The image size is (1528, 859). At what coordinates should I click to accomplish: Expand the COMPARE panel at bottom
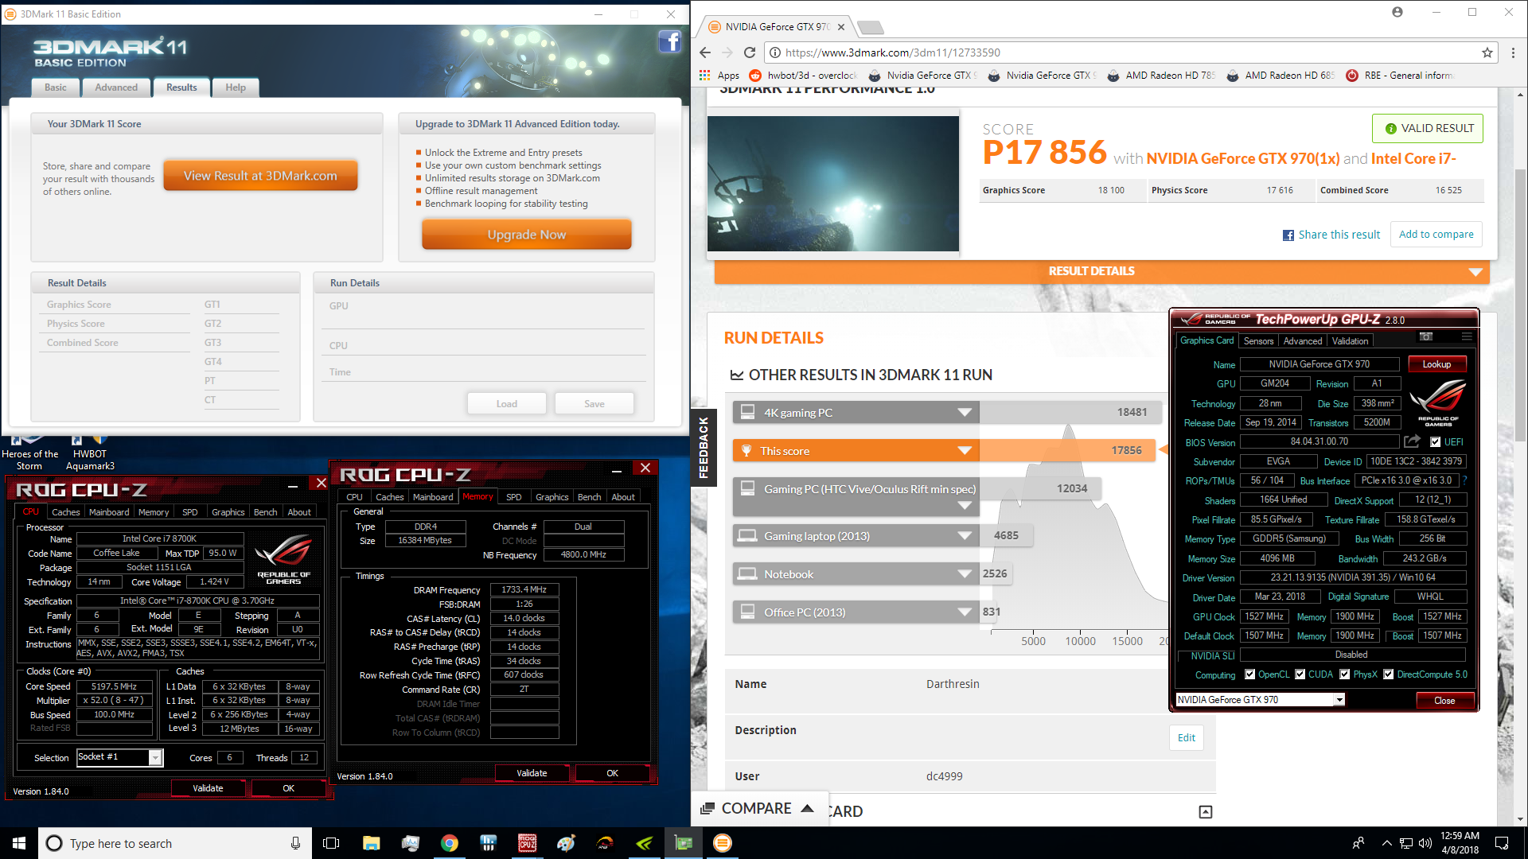point(757,809)
